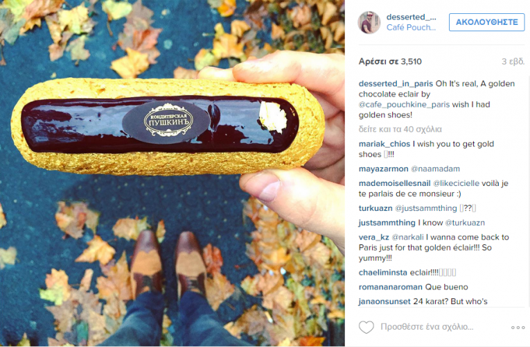Open the romananaroman commenter profile
The width and height of the screenshot is (530, 347).
click(391, 287)
